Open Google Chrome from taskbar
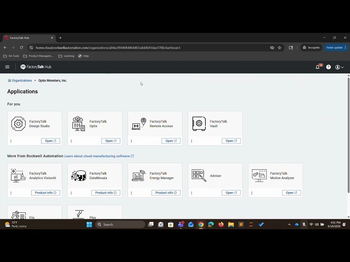 point(201,224)
